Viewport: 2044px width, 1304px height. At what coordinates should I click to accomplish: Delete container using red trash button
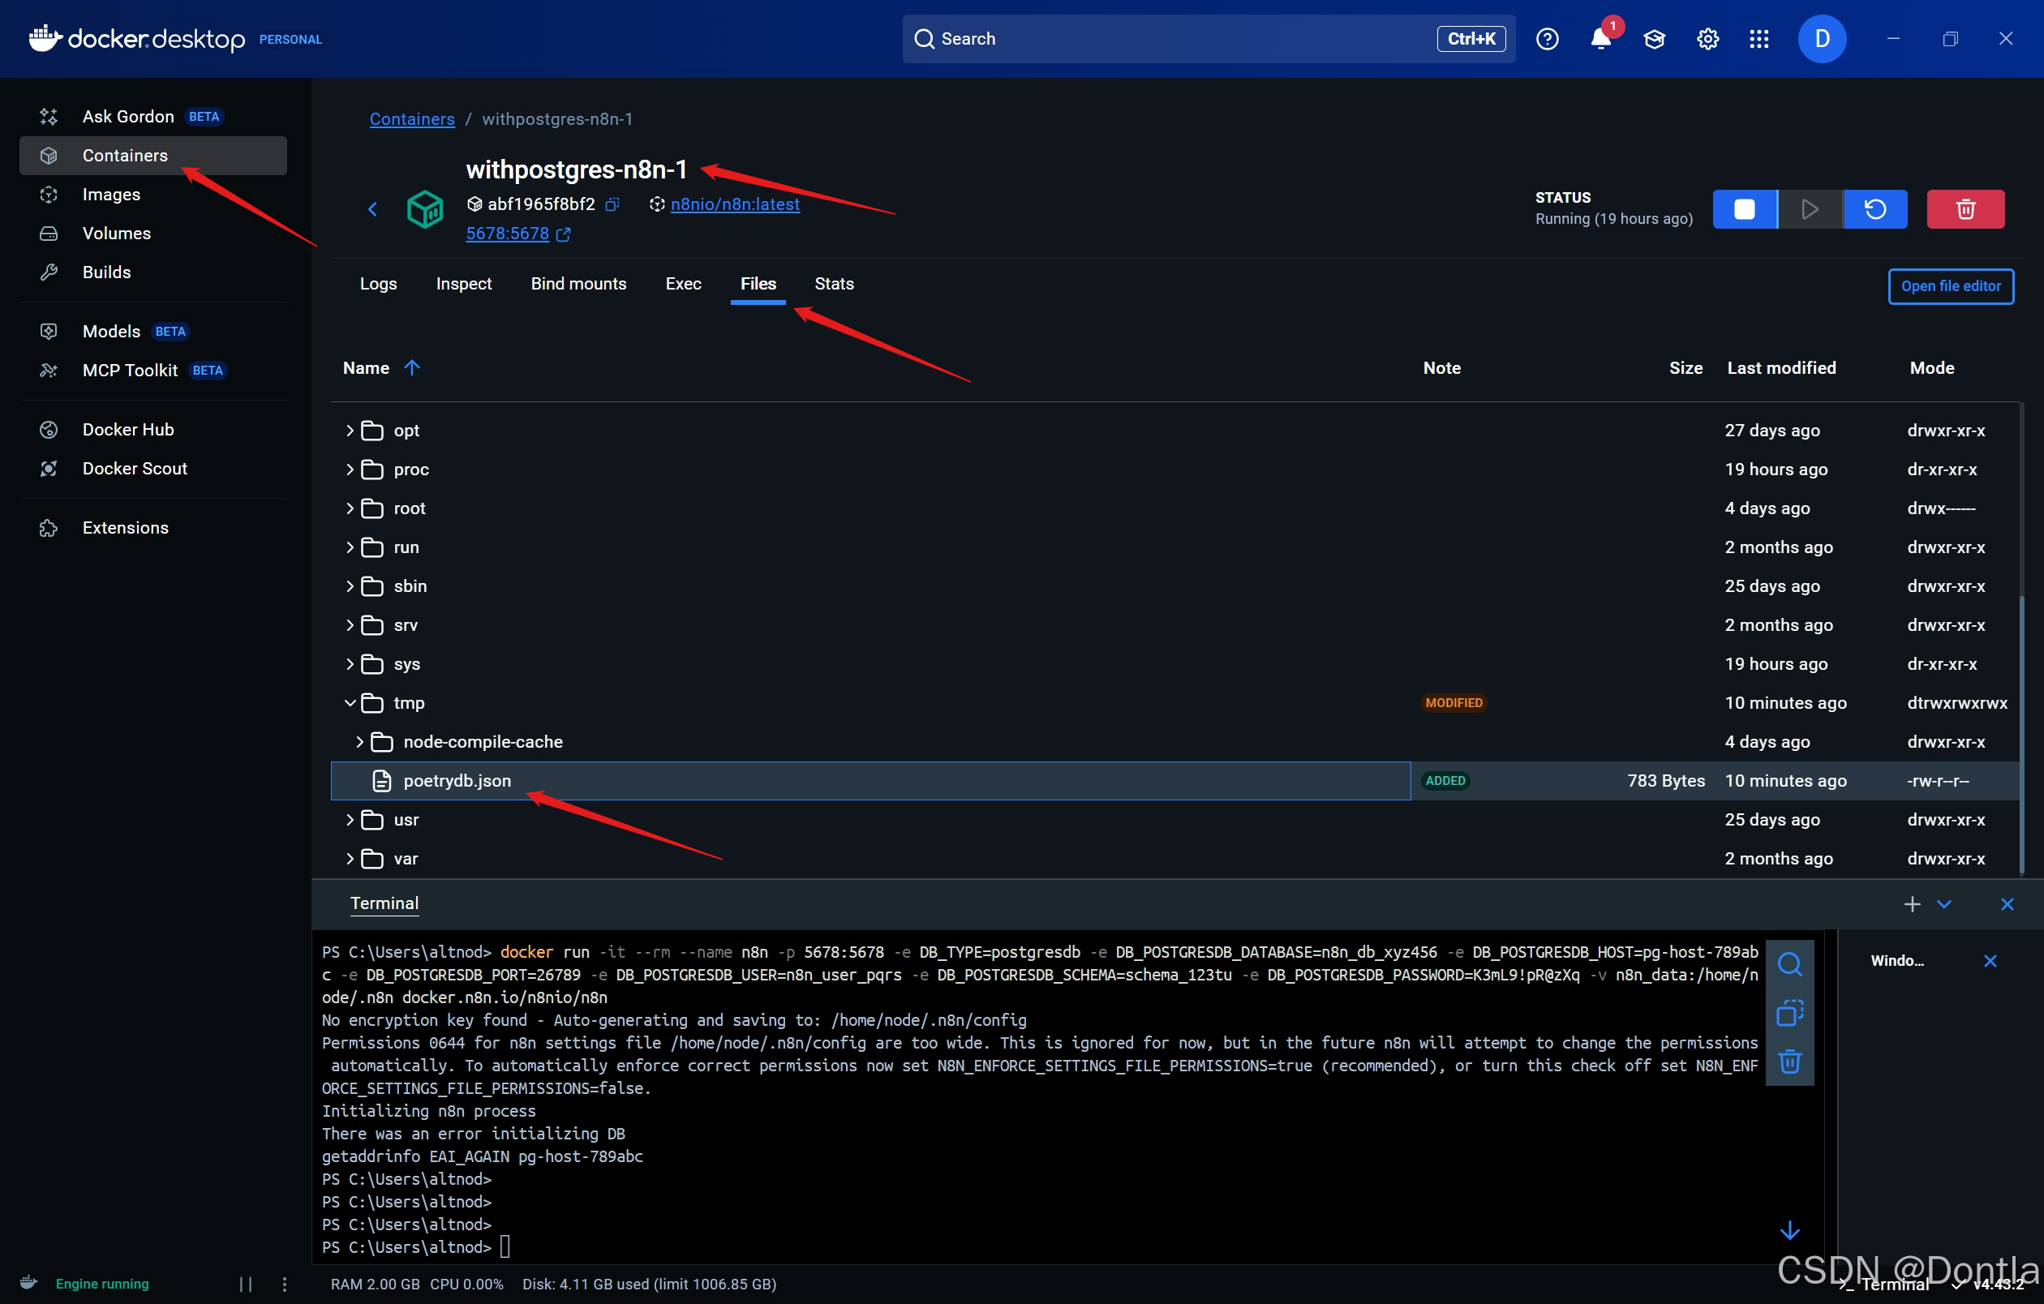pyautogui.click(x=1965, y=209)
